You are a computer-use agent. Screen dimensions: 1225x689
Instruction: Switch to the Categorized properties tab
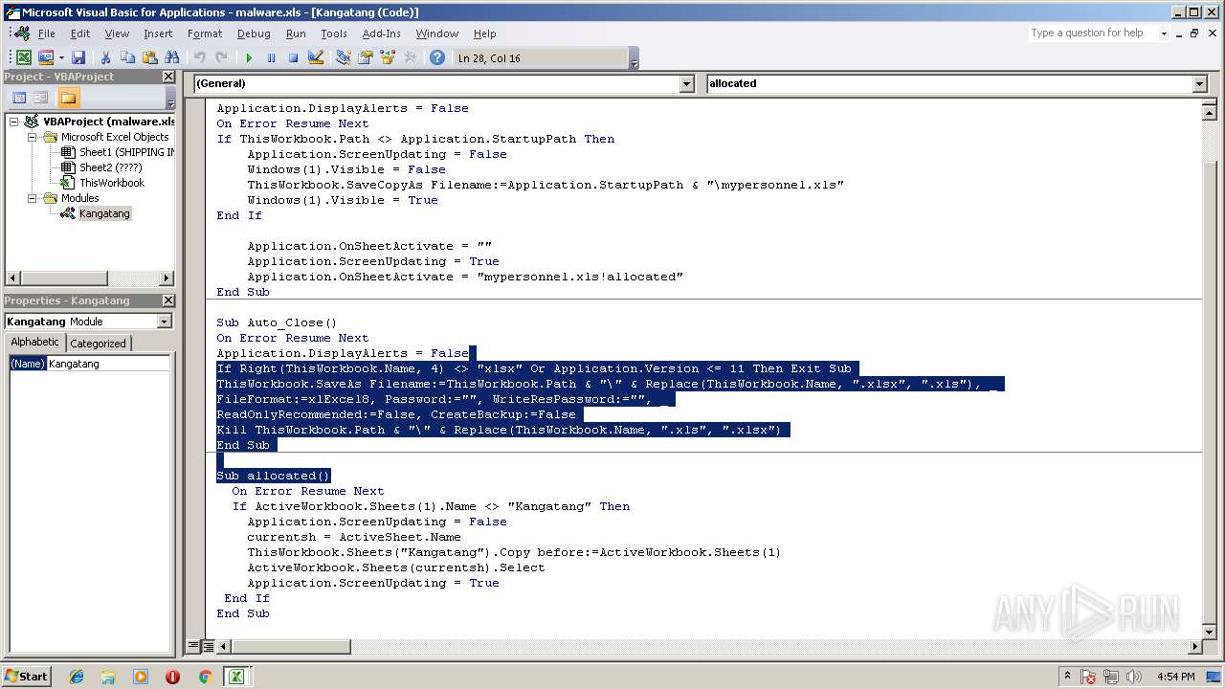click(98, 344)
